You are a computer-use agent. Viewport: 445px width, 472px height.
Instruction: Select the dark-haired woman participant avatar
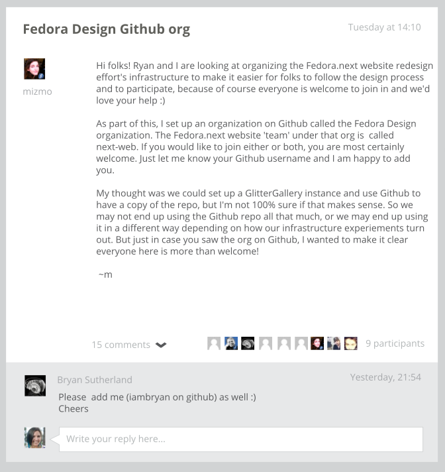pyautogui.click(x=317, y=343)
